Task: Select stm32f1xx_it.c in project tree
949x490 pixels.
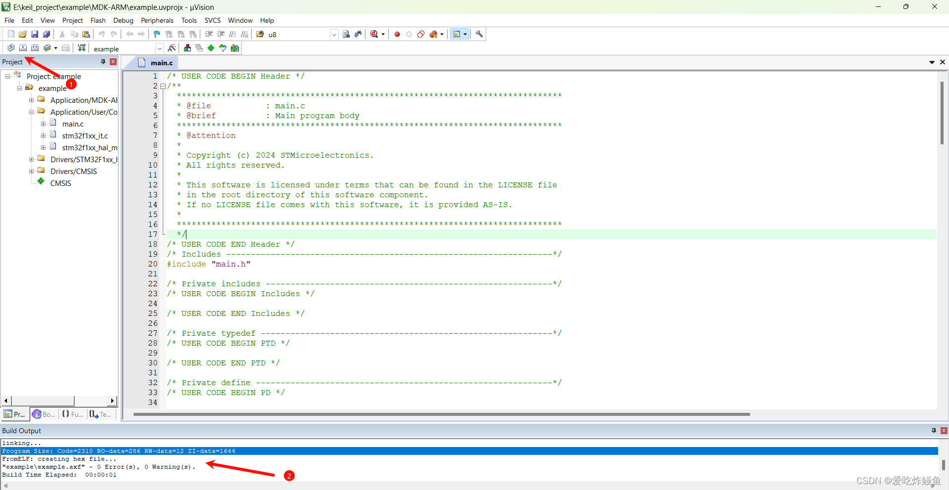Action: pyautogui.click(x=85, y=135)
